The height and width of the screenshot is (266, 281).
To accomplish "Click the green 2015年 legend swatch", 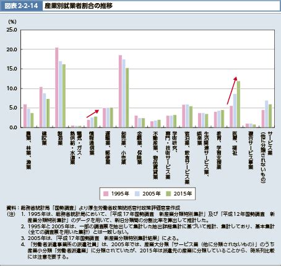I will [x=168, y=194].
